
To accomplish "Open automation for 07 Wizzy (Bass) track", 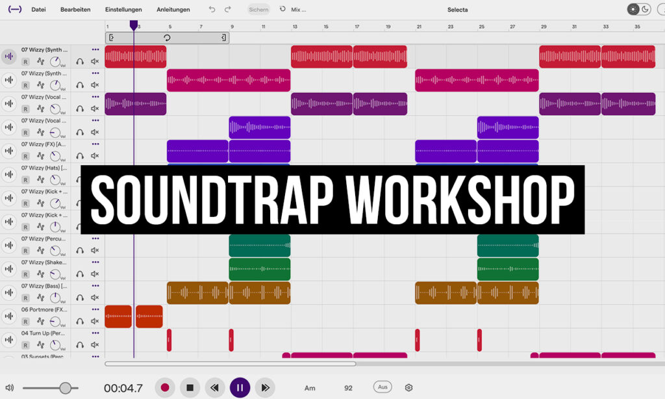I will (x=40, y=298).
